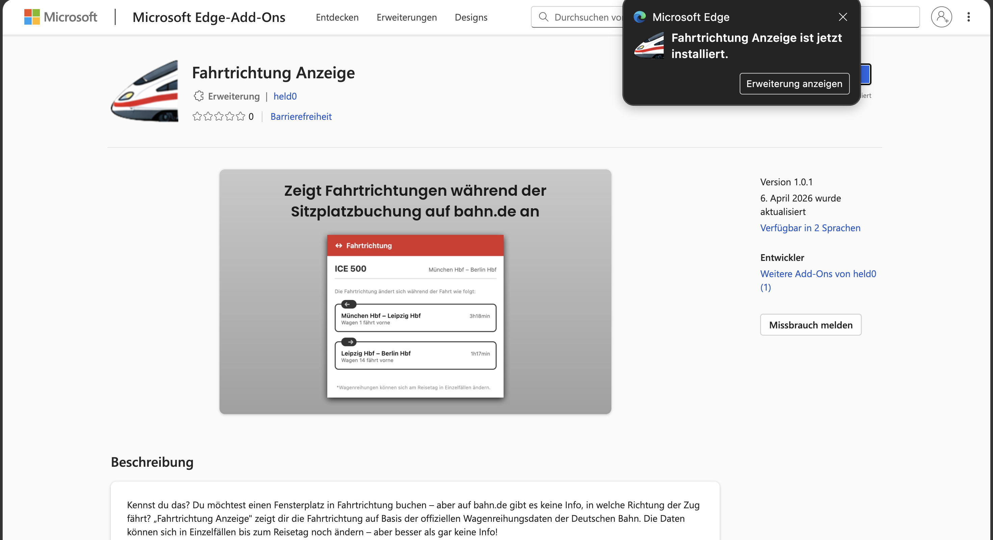
Task: Open the held0 developer link
Action: (285, 96)
